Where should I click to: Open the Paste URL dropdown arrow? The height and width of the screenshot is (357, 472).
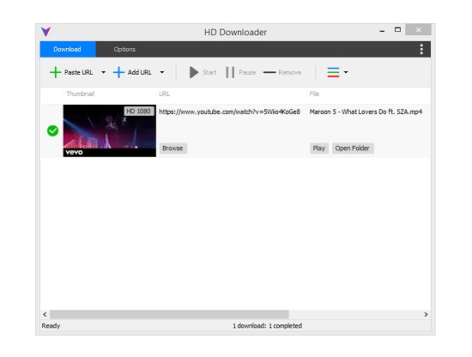coord(103,72)
